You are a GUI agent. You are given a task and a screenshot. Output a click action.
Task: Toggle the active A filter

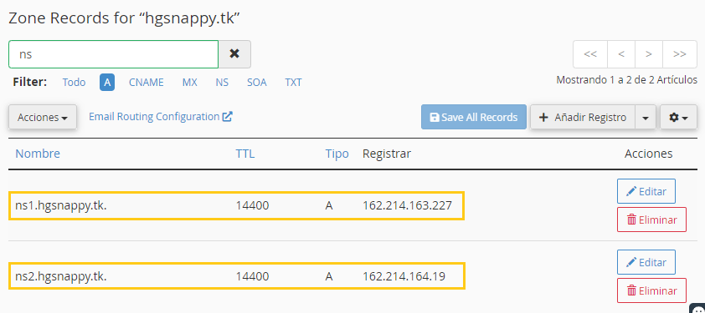[107, 83]
